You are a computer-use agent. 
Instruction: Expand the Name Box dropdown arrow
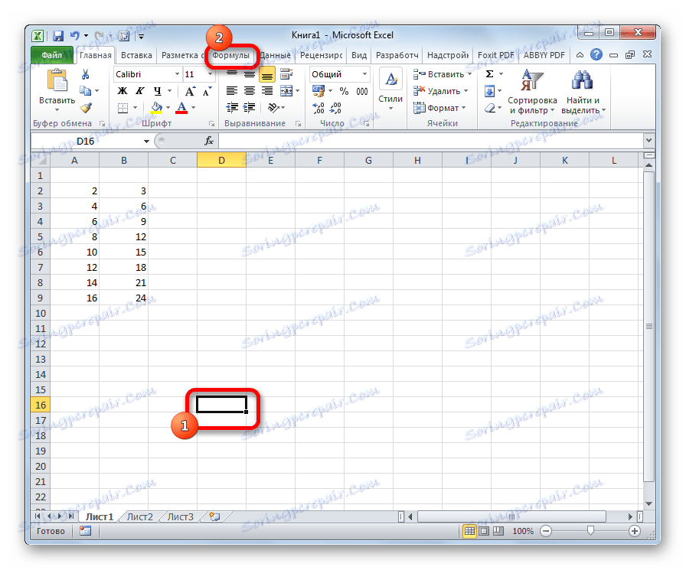[146, 141]
